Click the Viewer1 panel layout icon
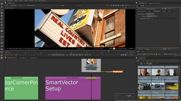This screenshot has height=101, width=181. point(5,3)
